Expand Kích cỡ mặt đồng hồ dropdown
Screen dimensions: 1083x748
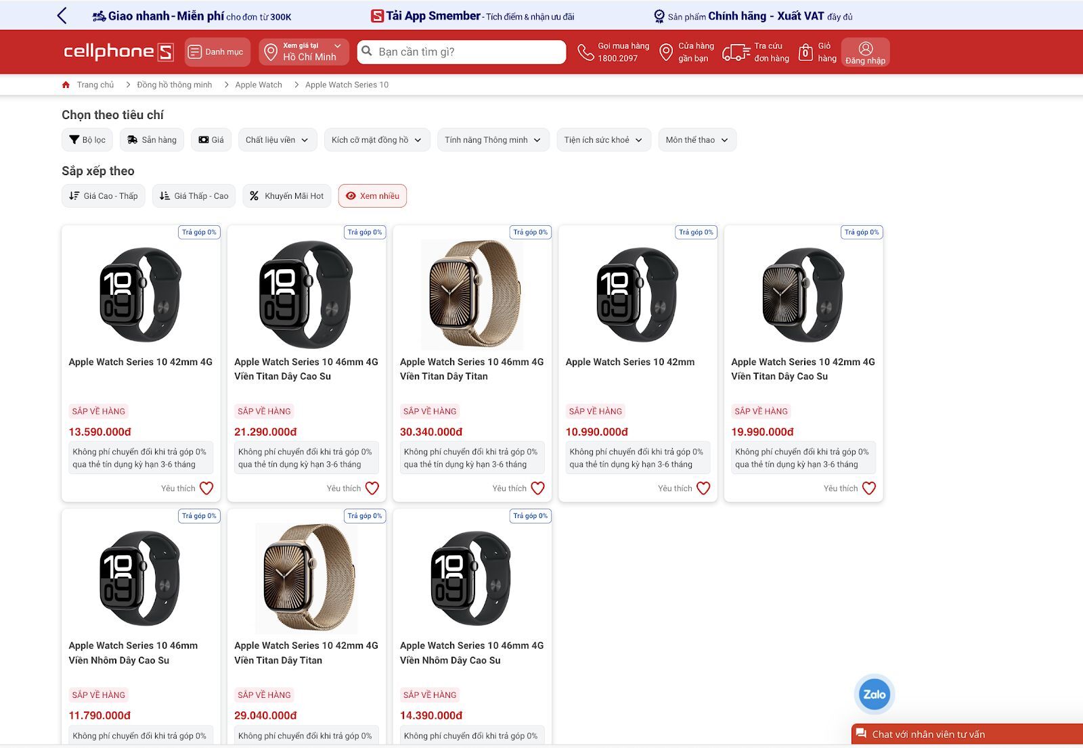[x=377, y=140]
